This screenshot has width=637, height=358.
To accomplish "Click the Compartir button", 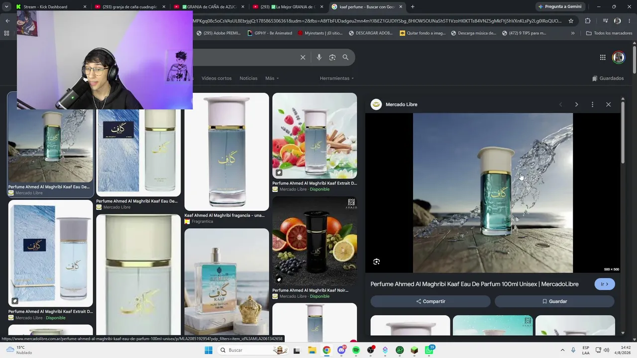I will pyautogui.click(x=430, y=301).
